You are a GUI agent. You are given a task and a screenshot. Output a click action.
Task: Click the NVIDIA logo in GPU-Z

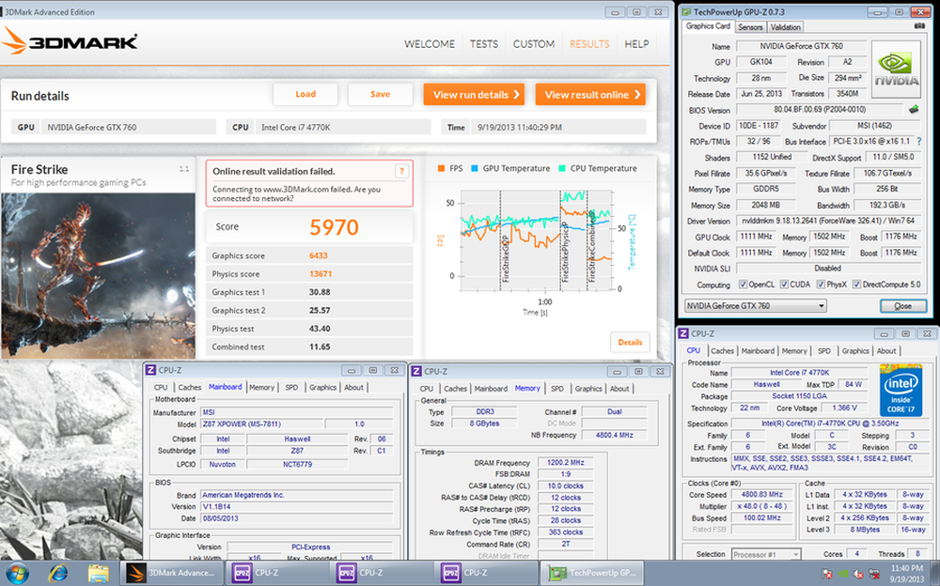pos(896,70)
